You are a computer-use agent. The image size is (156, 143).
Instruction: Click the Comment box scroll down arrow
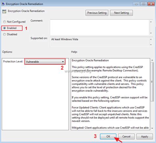(x=151, y=33)
